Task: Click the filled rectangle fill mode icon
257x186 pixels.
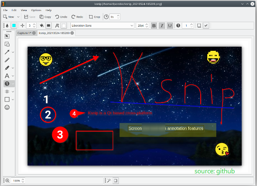Action: 49,25
